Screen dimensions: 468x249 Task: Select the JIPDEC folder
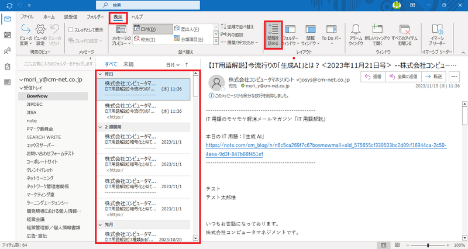35,105
